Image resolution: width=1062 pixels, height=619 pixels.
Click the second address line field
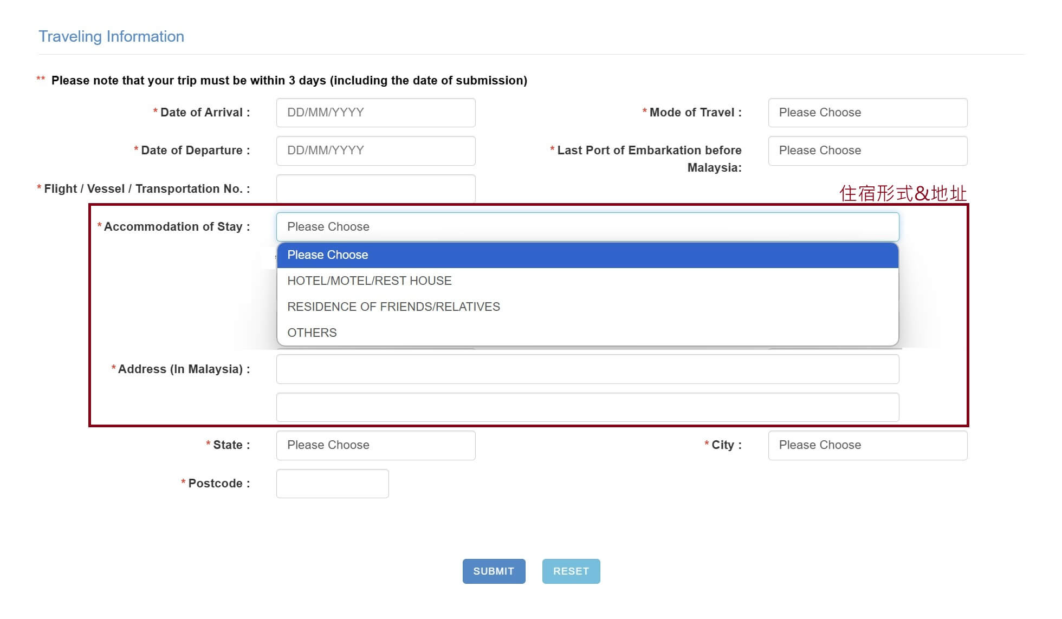[x=587, y=407]
